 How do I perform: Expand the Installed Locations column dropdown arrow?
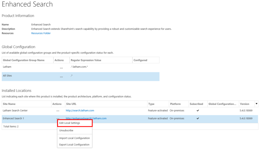[x=257, y=104]
